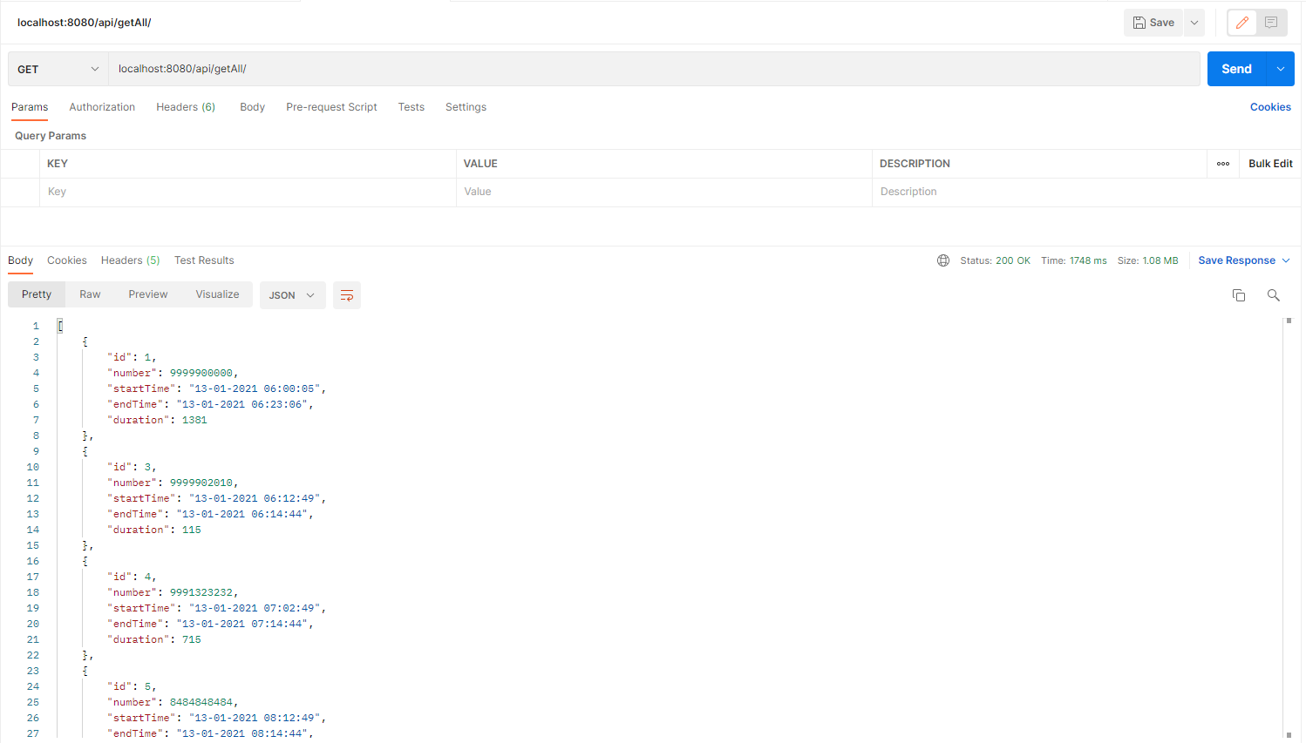Click the Save button
Screen dimensions: 1306x743
(x=1153, y=23)
